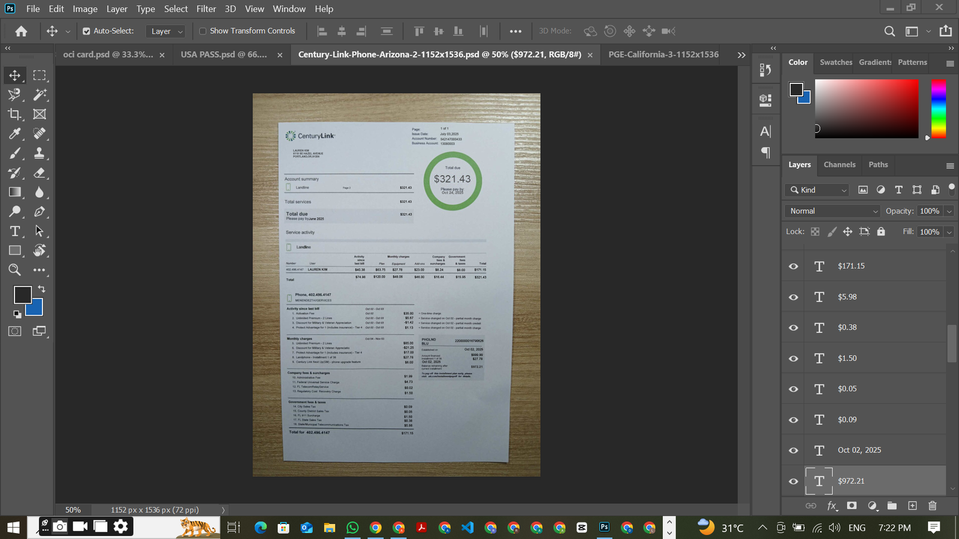Viewport: 959px width, 539px height.
Task: Expand the Opacity slider dropdown
Action: click(949, 211)
